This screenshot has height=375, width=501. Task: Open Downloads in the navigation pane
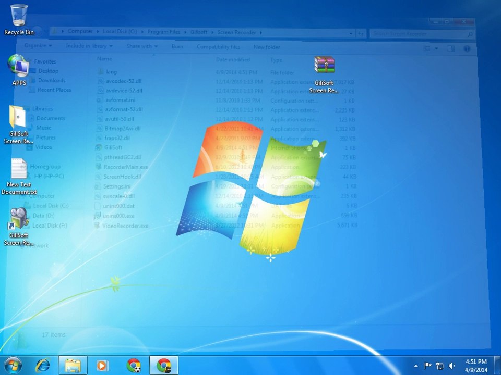(52, 80)
